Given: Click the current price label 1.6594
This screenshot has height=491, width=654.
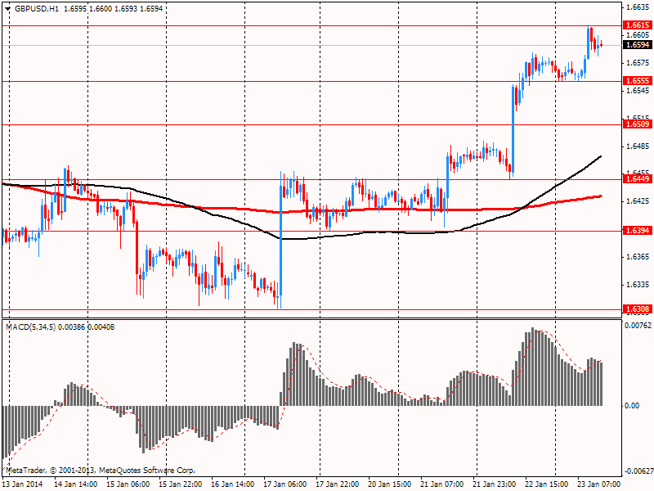Looking at the screenshot, I should [x=637, y=45].
